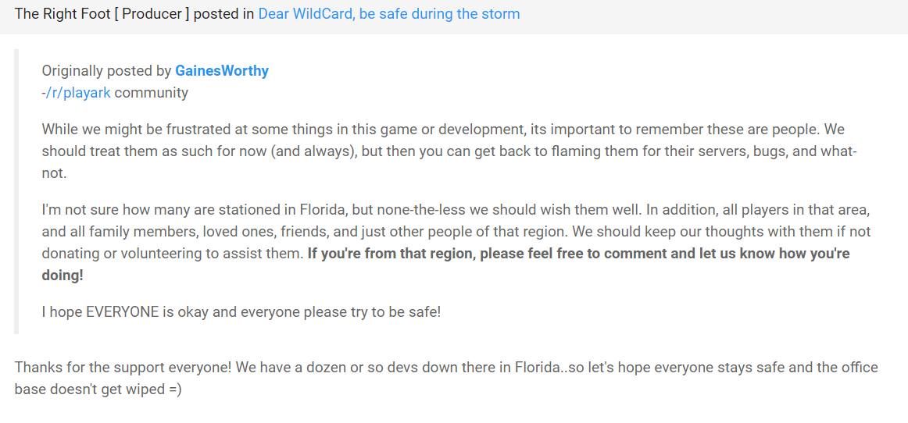Open GainesWorthy's profile link
Image resolution: width=908 pixels, height=423 pixels.
[222, 71]
